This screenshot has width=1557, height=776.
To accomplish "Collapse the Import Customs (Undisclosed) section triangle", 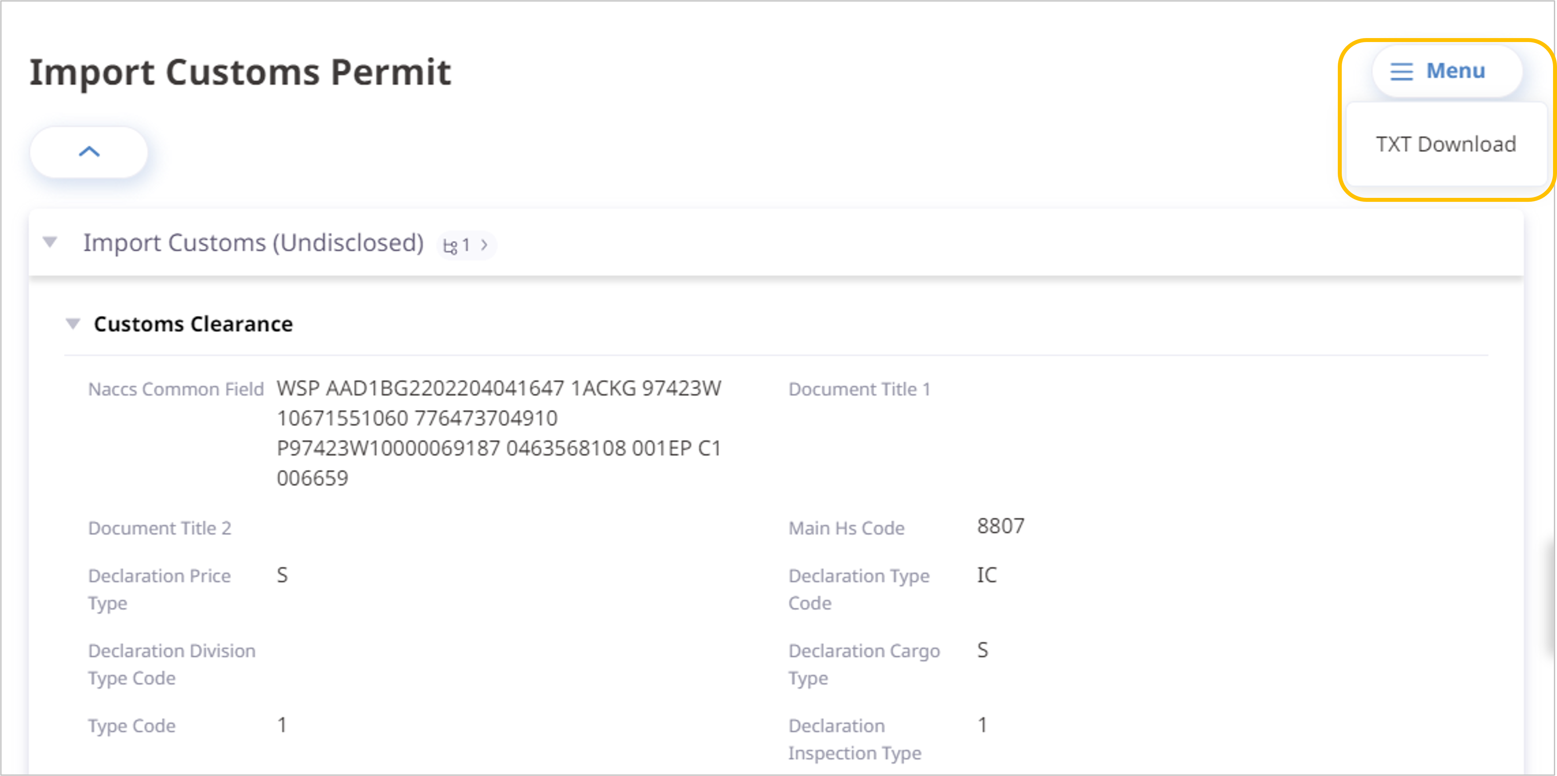I will coord(50,242).
